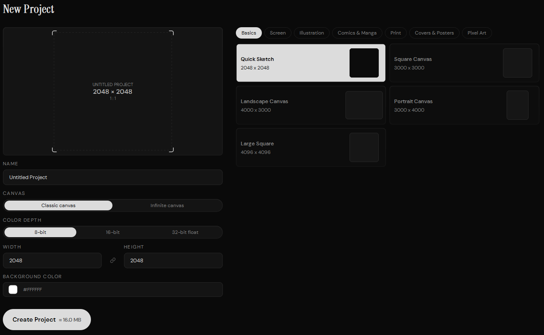The width and height of the screenshot is (544, 335).
Task: Click the New Project heading
Action: (28, 9)
